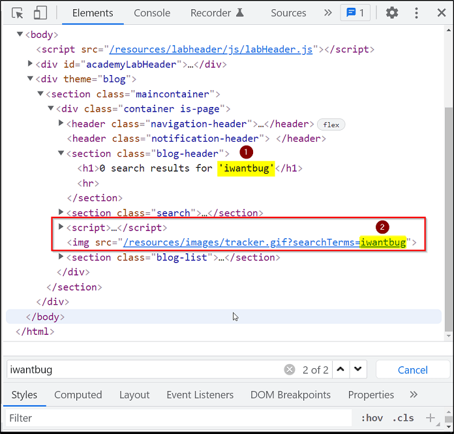Select the closing body tag row
The height and width of the screenshot is (434, 454).
pyautogui.click(x=224, y=317)
